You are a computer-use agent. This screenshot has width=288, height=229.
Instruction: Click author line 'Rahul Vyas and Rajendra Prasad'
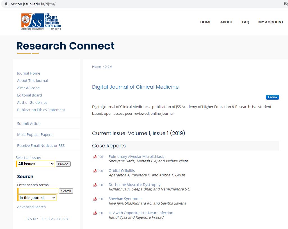pos(136,217)
